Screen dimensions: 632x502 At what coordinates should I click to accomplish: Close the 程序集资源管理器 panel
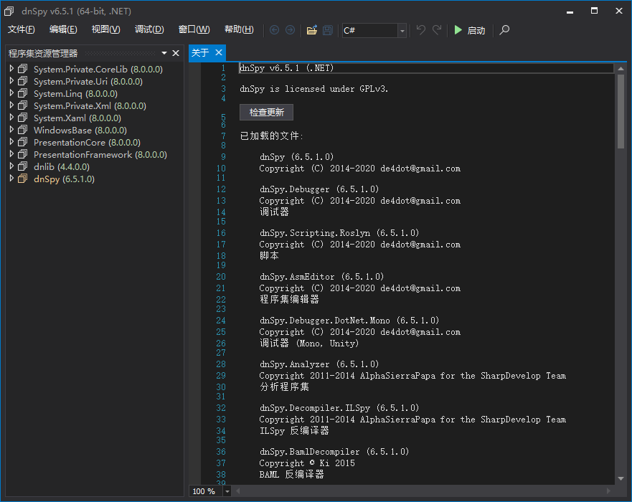(x=176, y=53)
